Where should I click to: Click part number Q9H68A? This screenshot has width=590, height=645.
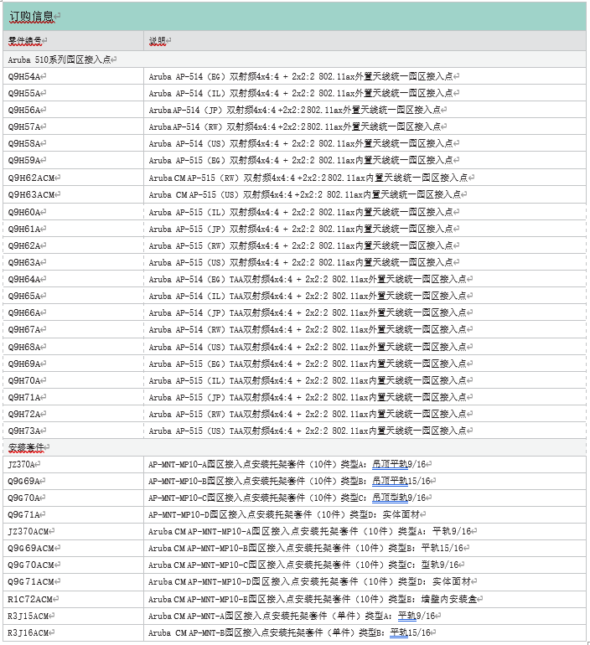click(x=24, y=347)
